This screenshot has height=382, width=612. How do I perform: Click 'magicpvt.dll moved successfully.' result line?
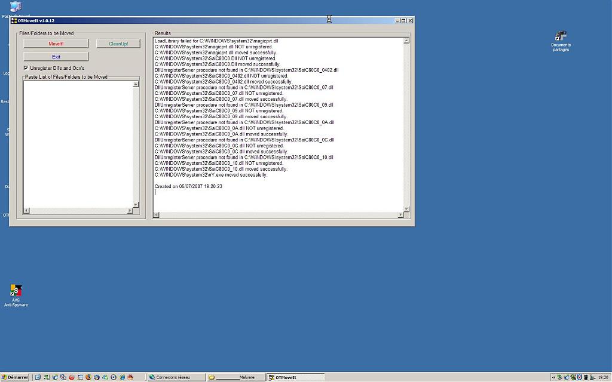click(216, 53)
